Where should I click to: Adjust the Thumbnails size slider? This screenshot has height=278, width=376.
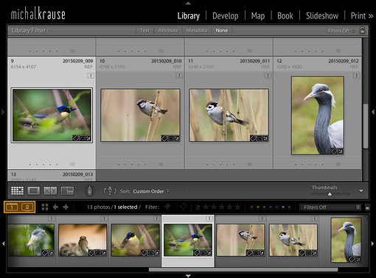330,194
